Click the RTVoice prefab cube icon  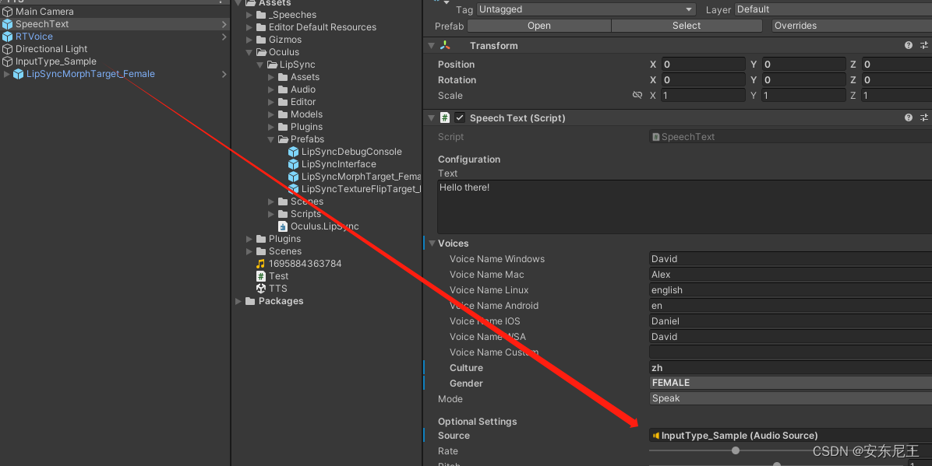pyautogui.click(x=8, y=37)
